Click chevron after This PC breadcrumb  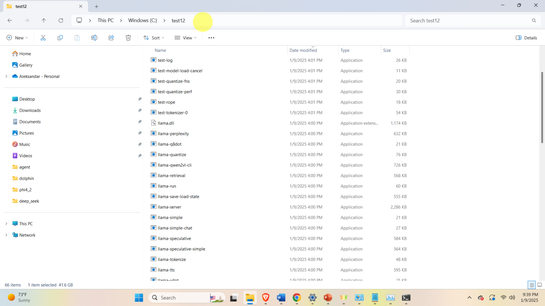(x=121, y=21)
